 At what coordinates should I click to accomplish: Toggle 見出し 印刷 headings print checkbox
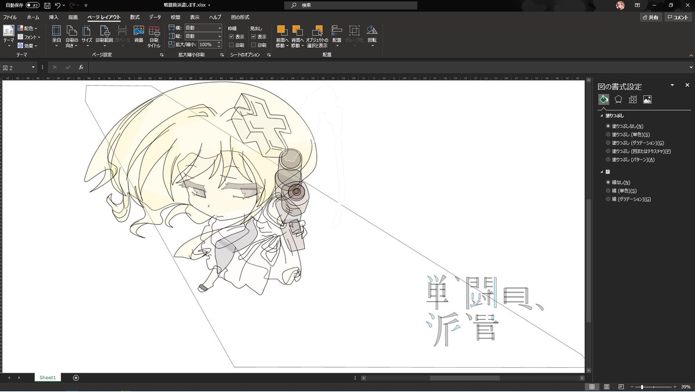[x=254, y=45]
